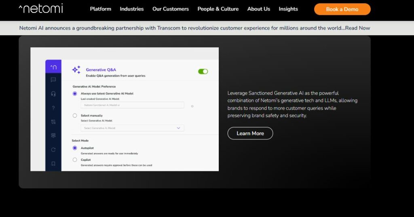Click the Select Mode label

pyautogui.click(x=80, y=141)
